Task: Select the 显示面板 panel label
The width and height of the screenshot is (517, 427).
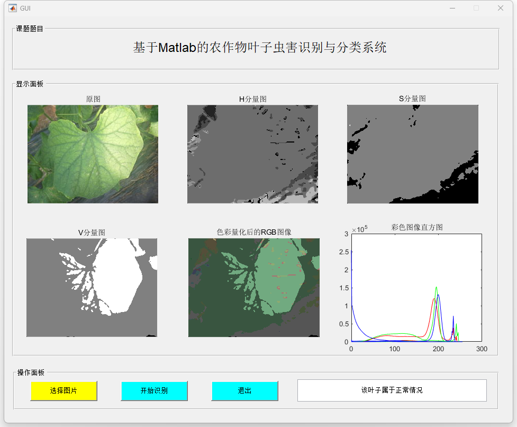Action: click(30, 84)
